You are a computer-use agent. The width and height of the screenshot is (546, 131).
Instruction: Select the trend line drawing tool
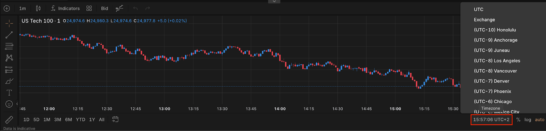point(9,35)
